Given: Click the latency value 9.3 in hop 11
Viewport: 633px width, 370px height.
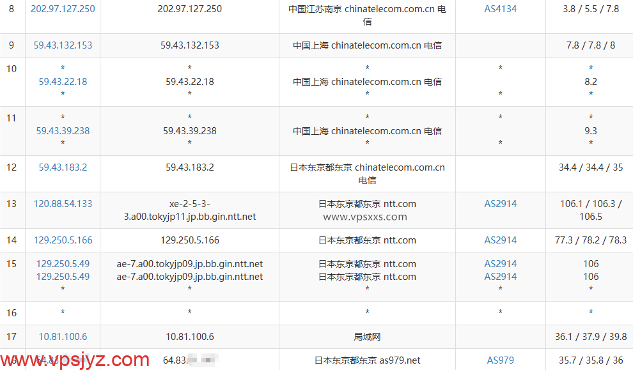Looking at the screenshot, I should pyautogui.click(x=591, y=131).
